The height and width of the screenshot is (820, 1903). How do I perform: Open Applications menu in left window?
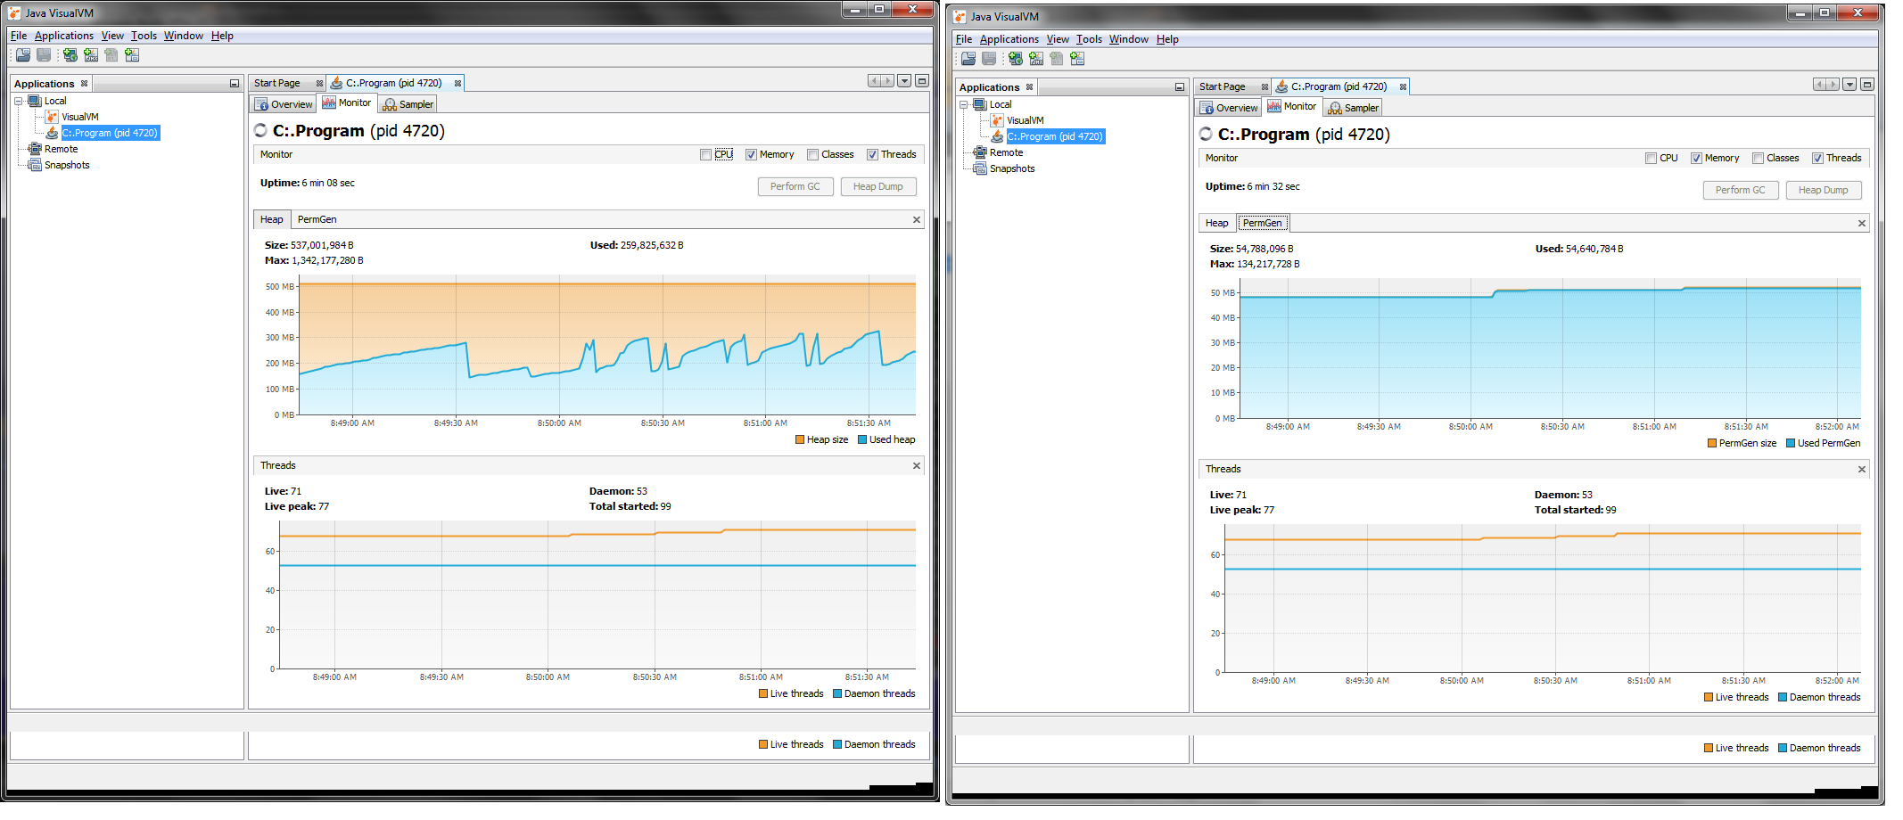tap(64, 36)
